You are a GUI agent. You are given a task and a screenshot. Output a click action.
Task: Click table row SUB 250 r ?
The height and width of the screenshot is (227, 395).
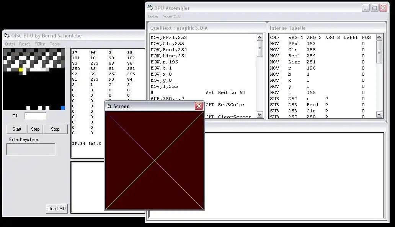point(317,99)
